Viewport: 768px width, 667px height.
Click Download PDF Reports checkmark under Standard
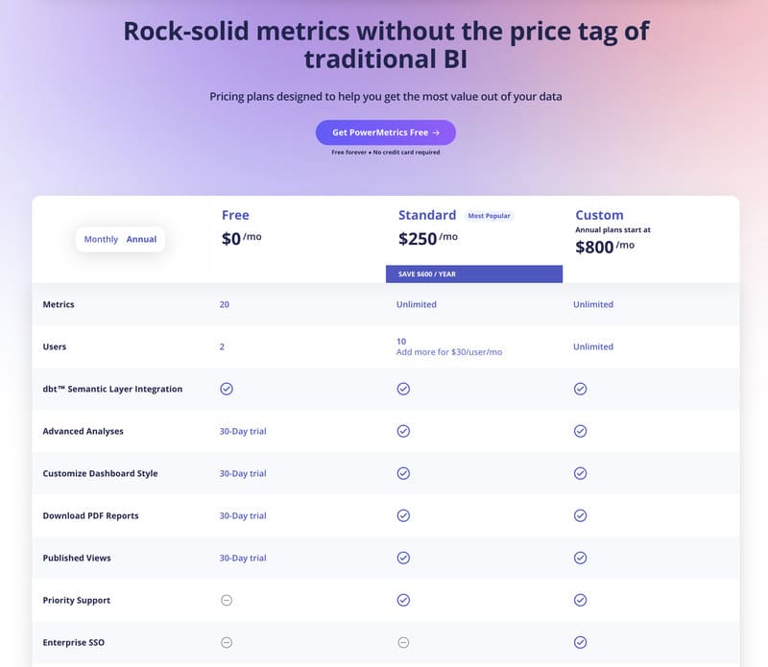[403, 515]
